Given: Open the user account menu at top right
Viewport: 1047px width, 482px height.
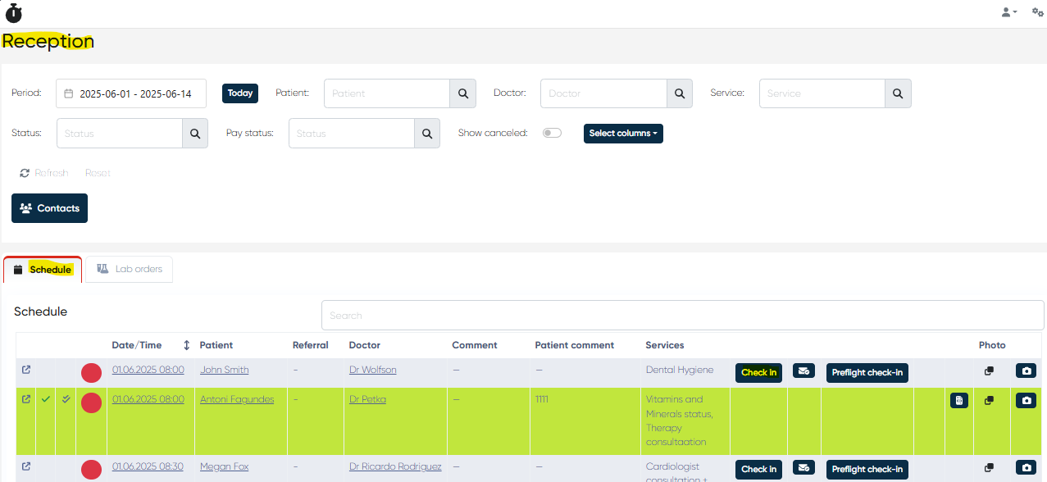Looking at the screenshot, I should pyautogui.click(x=1008, y=12).
